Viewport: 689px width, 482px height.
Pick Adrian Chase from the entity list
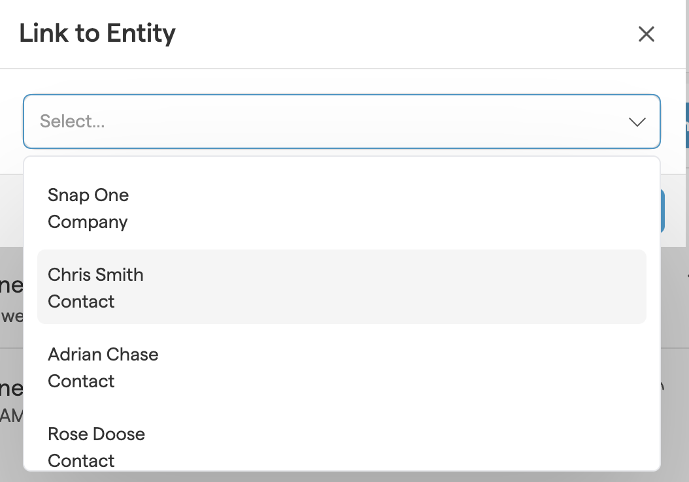pos(103,355)
